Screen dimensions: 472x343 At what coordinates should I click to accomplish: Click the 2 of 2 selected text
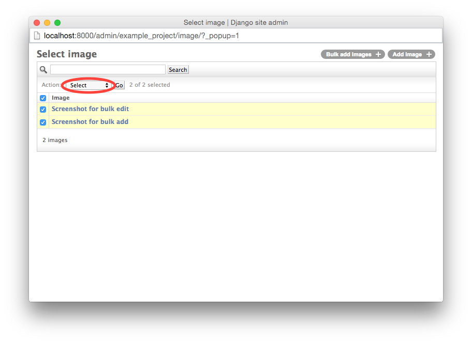150,85
